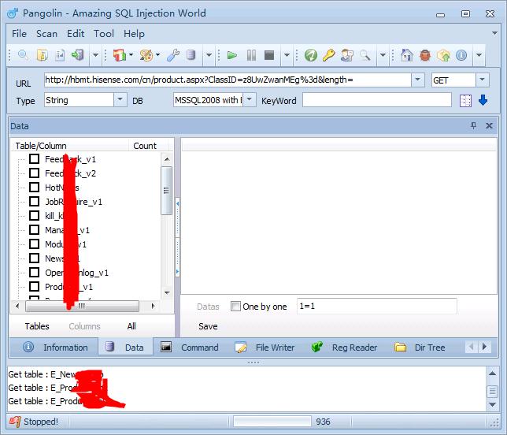
Task: Check the Feedback_v2 table checkbox
Action: (35, 173)
